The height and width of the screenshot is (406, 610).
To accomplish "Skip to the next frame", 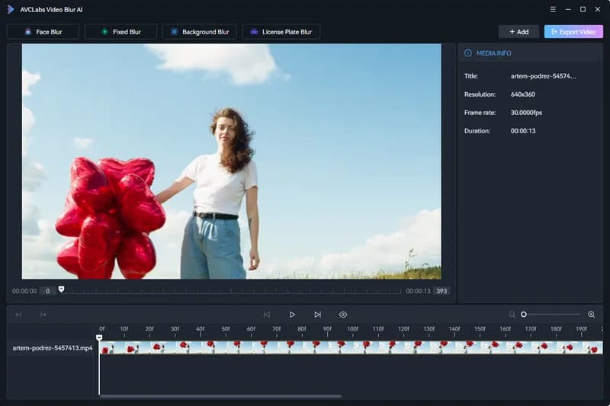I will 317,315.
